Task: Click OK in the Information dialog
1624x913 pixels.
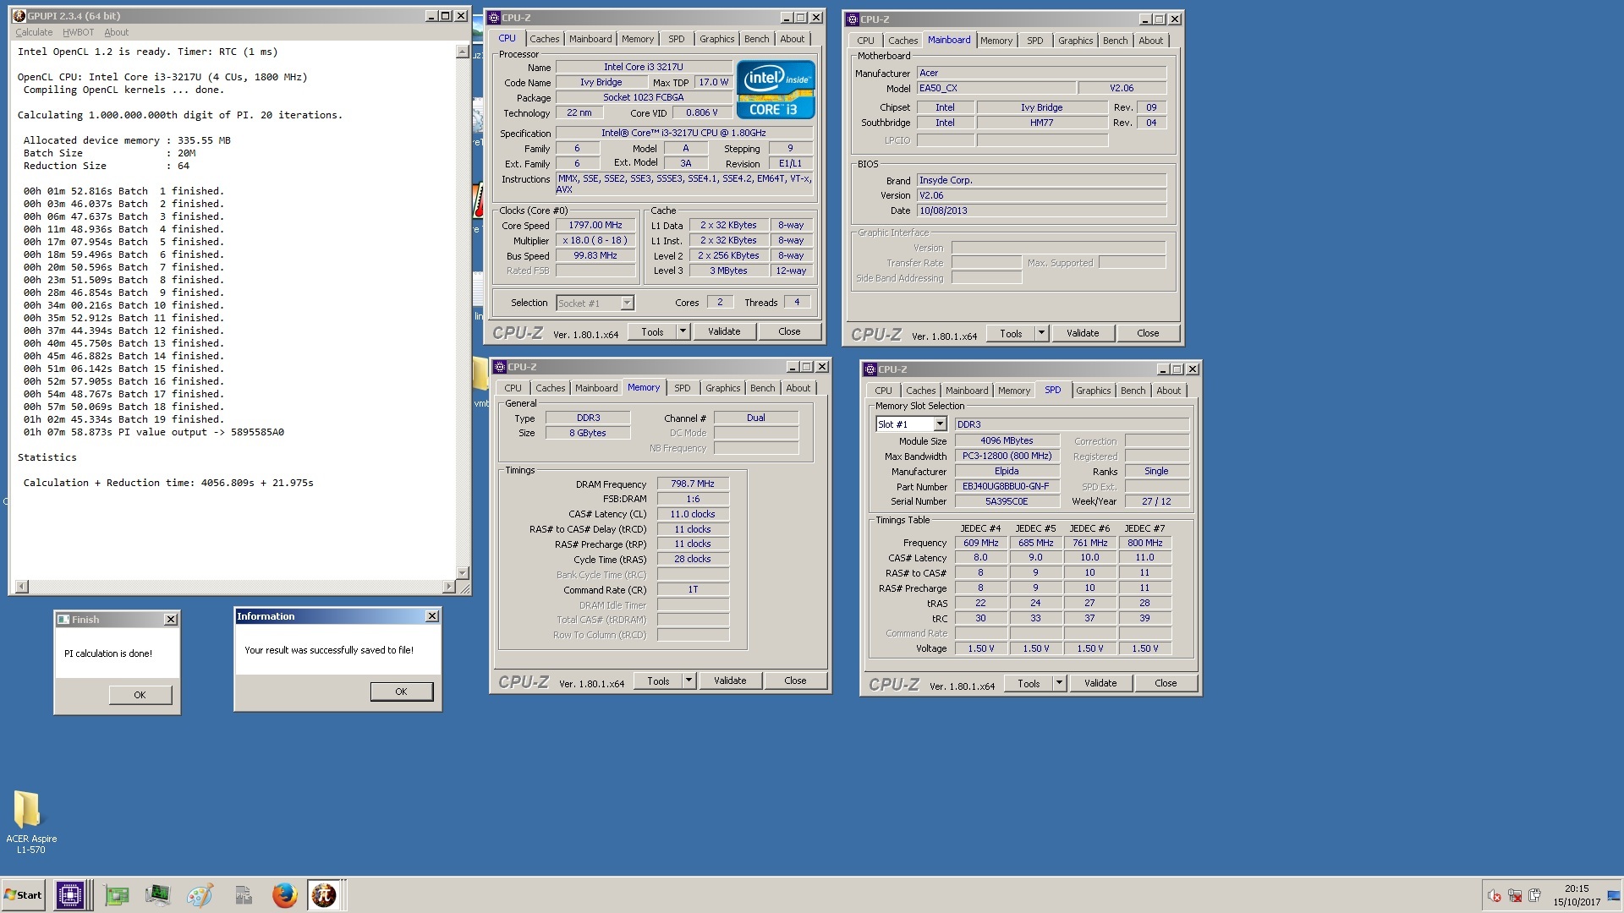Action: pos(401,692)
